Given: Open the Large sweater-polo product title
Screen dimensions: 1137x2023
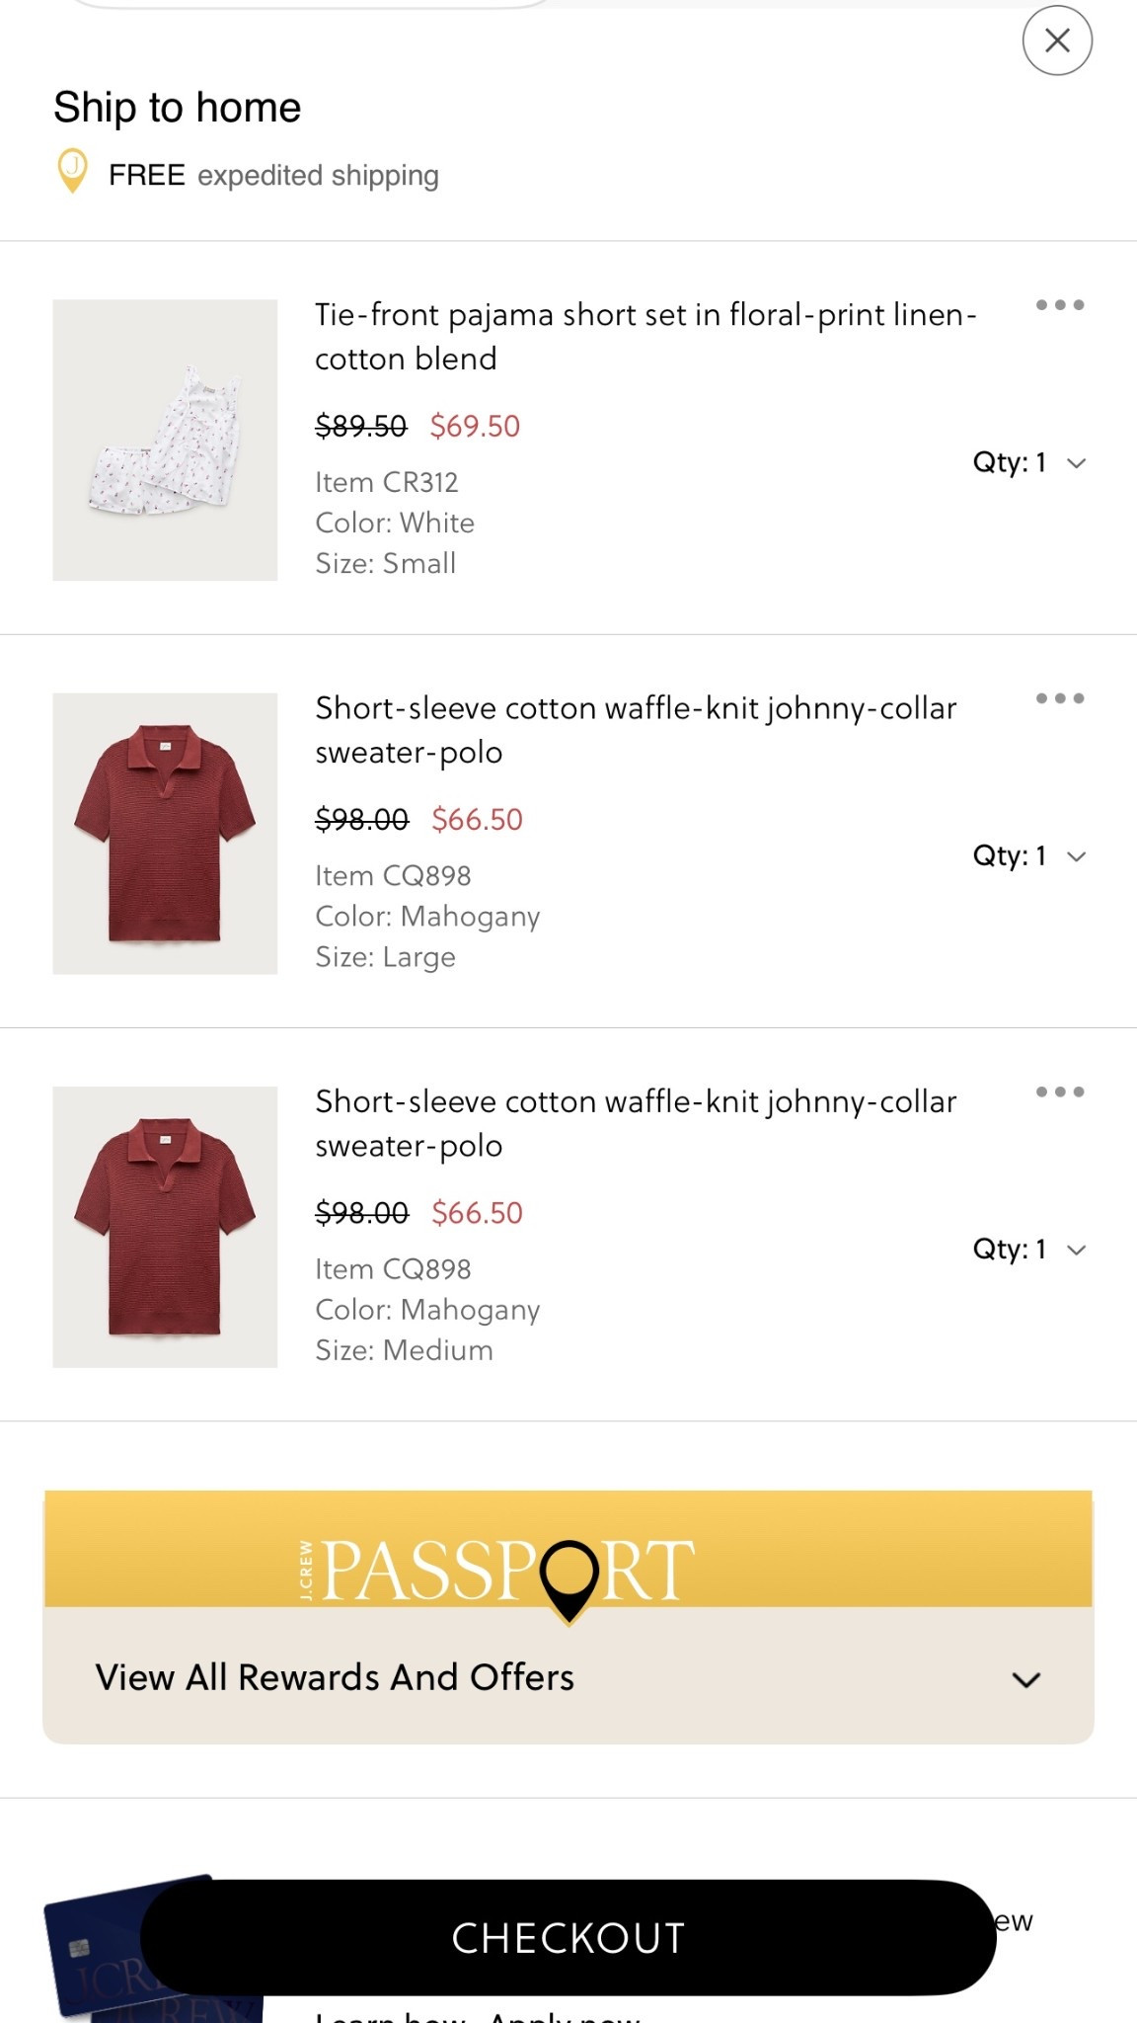Looking at the screenshot, I should (x=636, y=729).
